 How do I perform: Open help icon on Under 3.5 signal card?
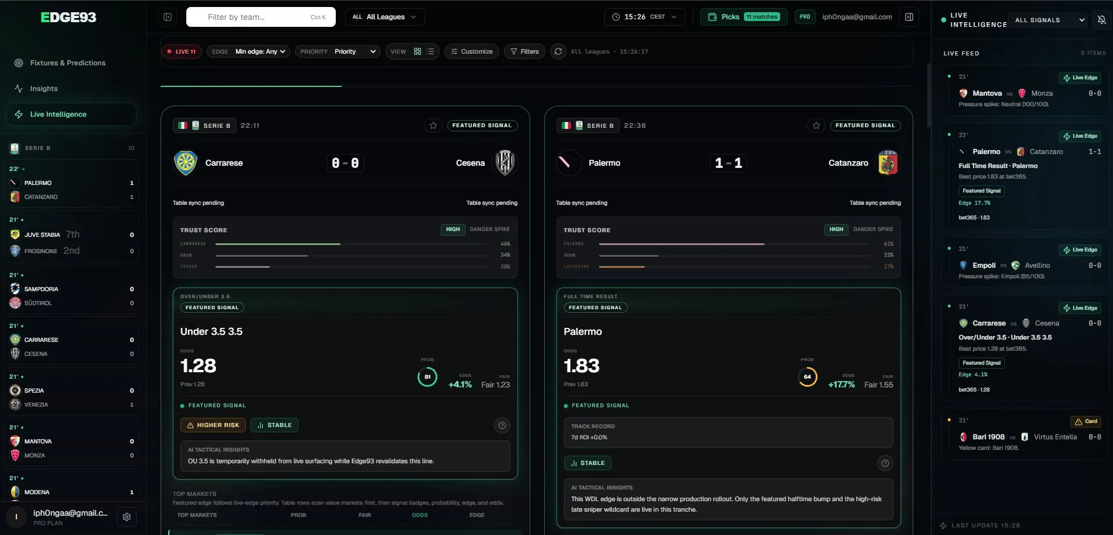pos(502,425)
